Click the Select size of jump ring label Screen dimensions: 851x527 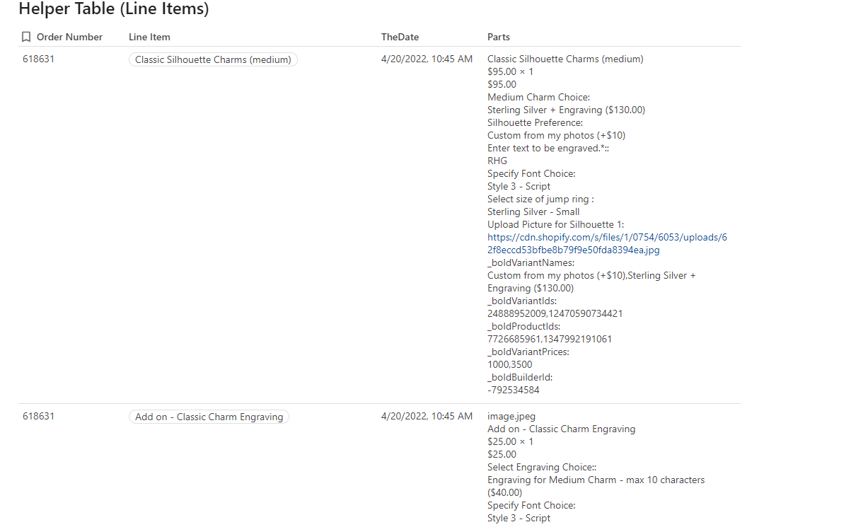540,199
